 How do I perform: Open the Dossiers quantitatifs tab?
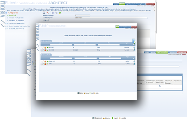[x=46, y=41]
